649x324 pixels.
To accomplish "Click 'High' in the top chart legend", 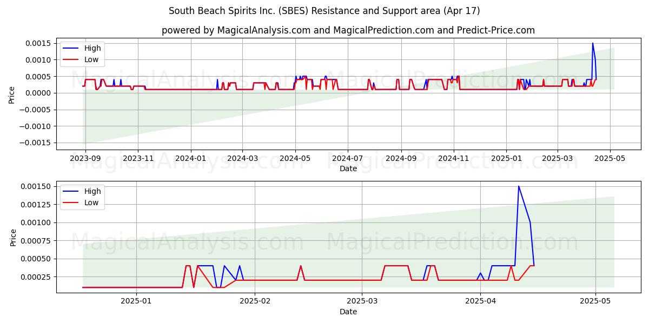I will 92,48.
